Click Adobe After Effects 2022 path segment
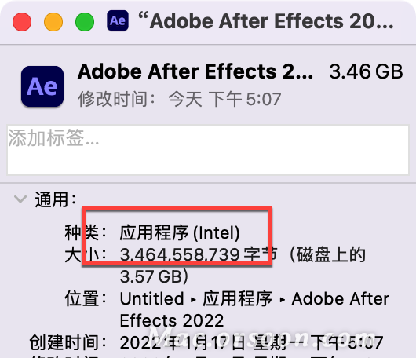416x358 pixels. (x=254, y=309)
